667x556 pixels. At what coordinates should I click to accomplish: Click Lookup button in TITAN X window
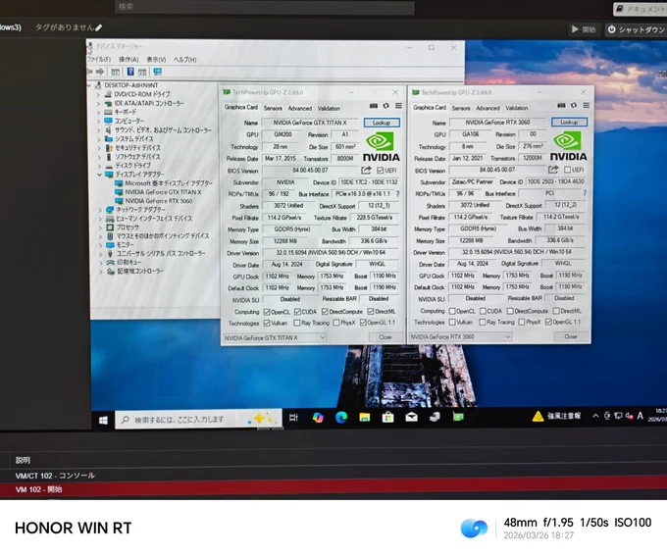382,123
